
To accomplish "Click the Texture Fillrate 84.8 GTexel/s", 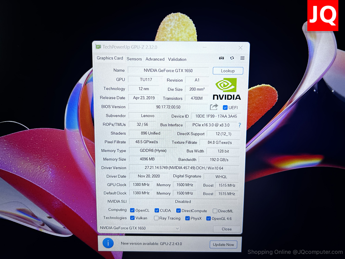I will 220,142.
